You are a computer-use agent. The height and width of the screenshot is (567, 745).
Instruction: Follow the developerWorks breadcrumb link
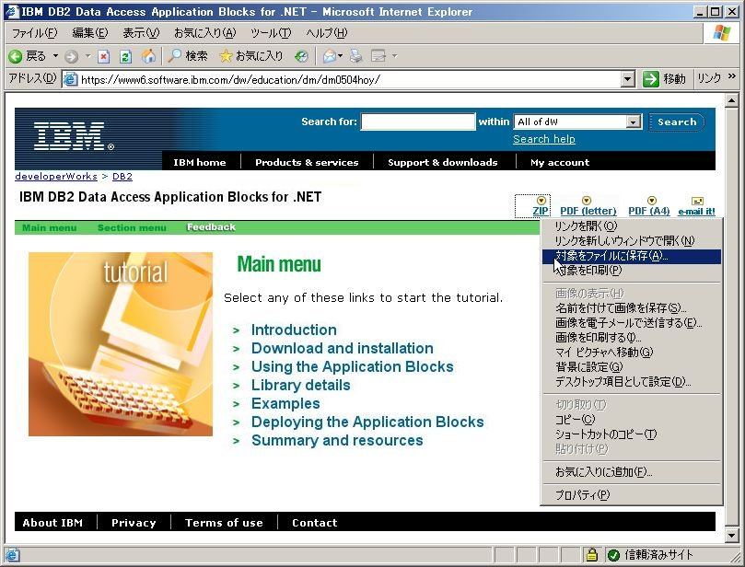56,176
